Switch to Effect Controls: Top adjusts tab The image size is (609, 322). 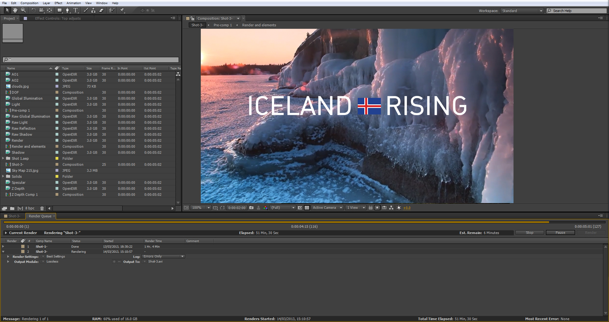[58, 18]
